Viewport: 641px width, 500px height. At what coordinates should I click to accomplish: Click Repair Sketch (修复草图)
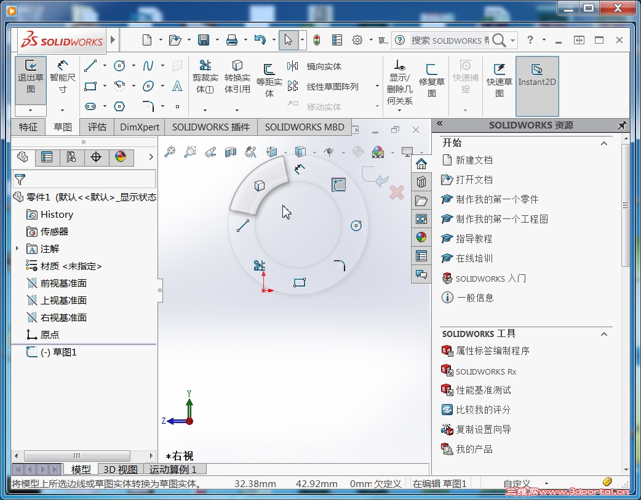tap(432, 81)
